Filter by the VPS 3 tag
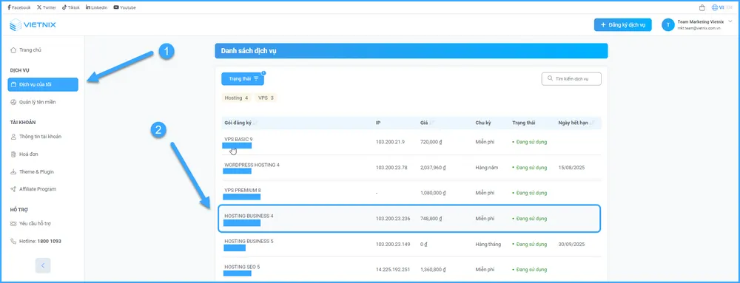Image resolution: width=740 pixels, height=283 pixels. (x=266, y=98)
